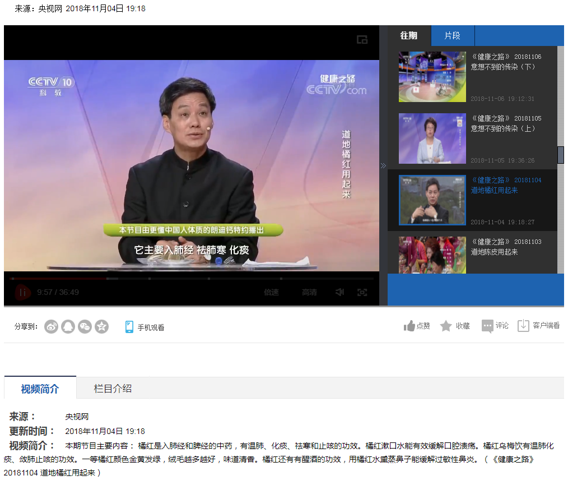Toggle 收藏 to favorite this video
The height and width of the screenshot is (485, 568).
454,325
